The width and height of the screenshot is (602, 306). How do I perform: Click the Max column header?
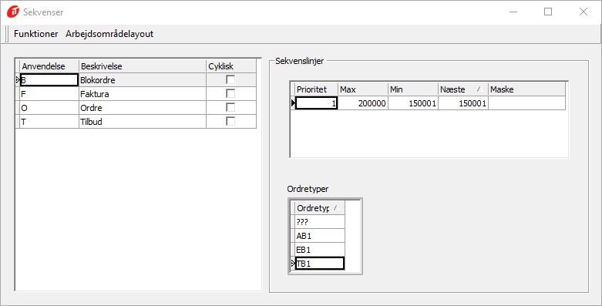pos(363,89)
